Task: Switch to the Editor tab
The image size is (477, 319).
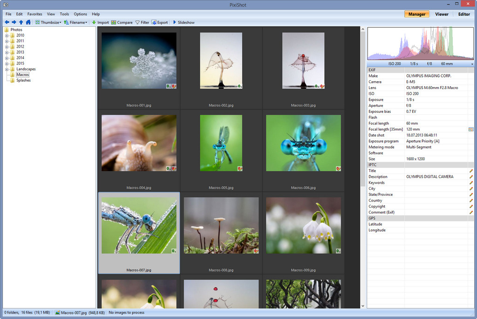Action: [x=464, y=14]
